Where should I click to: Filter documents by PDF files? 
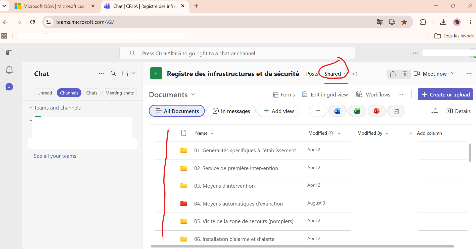[396, 111]
